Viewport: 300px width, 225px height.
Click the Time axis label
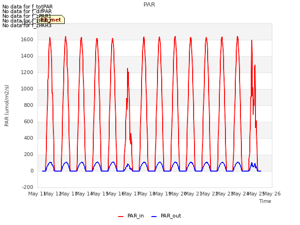pos(265,201)
